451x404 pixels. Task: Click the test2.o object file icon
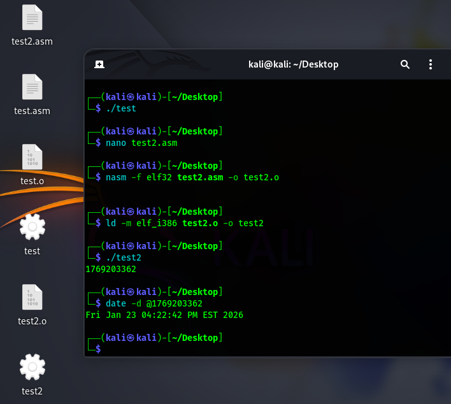point(32,298)
